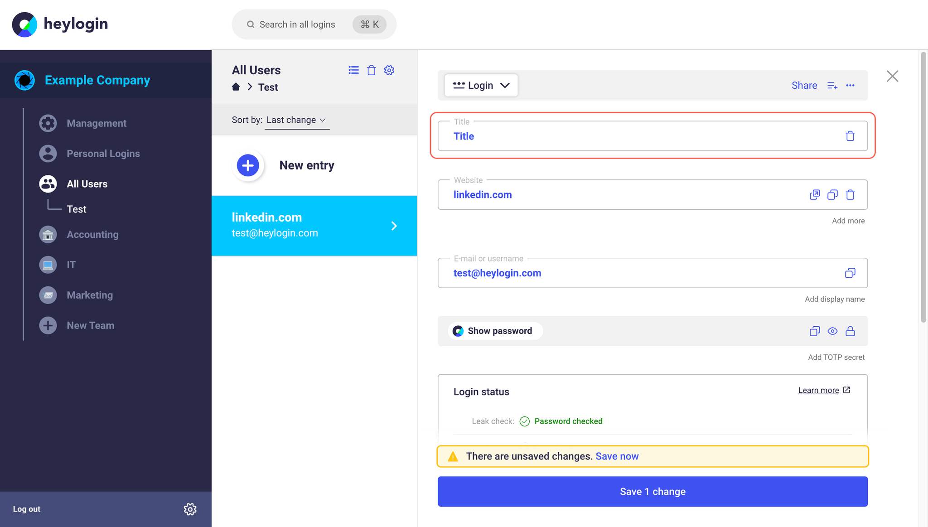Click the Save now link
928x527 pixels.
617,456
